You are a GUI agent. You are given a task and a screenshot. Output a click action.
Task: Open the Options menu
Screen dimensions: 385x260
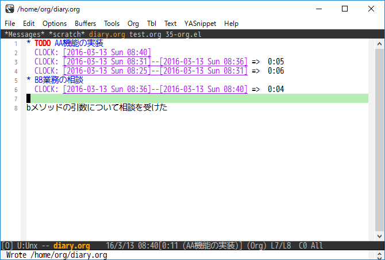coord(55,24)
